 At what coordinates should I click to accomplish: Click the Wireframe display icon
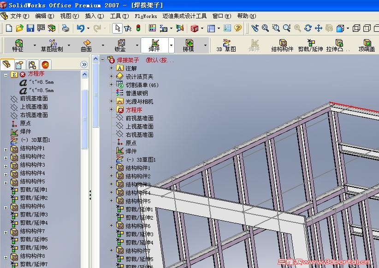pos(356,28)
